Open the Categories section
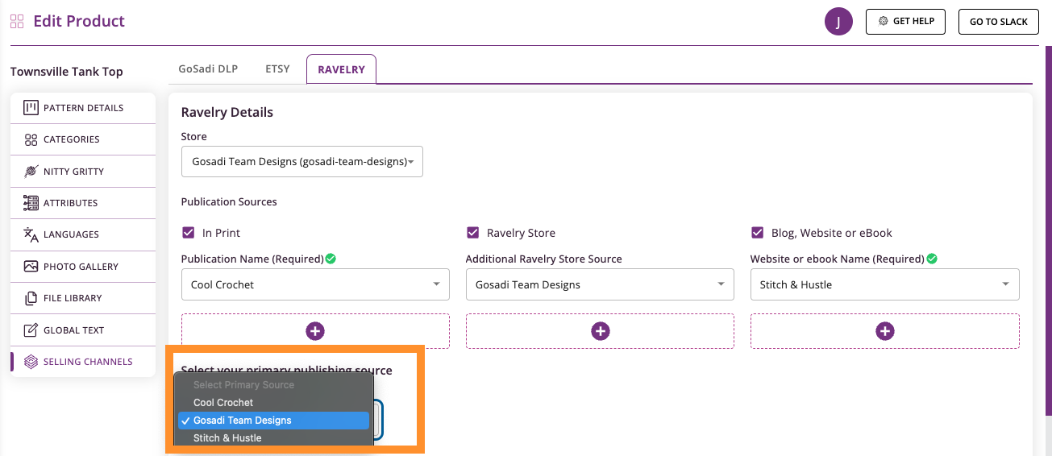Screen dimensions: 1052x456 [x=83, y=139]
